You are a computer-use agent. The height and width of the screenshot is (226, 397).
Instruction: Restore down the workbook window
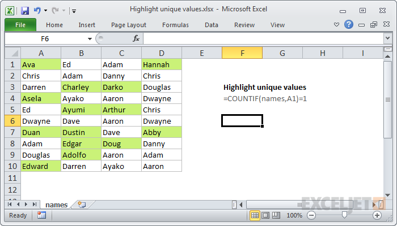[x=374, y=24]
